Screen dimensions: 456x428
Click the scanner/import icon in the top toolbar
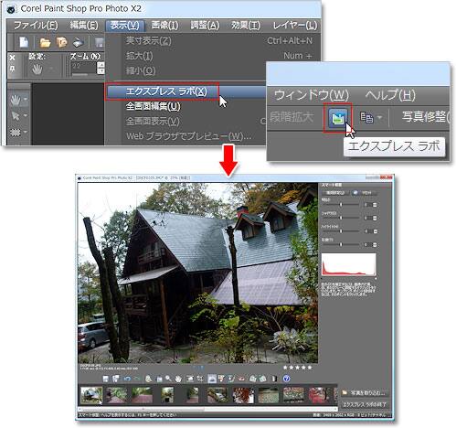click(79, 42)
